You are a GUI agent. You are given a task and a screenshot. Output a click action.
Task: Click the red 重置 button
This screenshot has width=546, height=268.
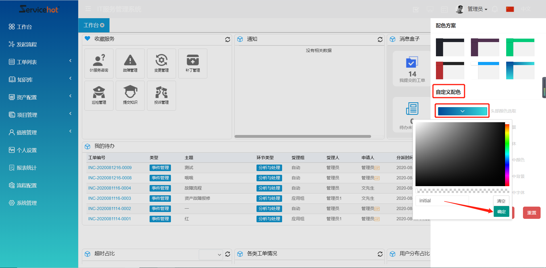[x=531, y=213]
